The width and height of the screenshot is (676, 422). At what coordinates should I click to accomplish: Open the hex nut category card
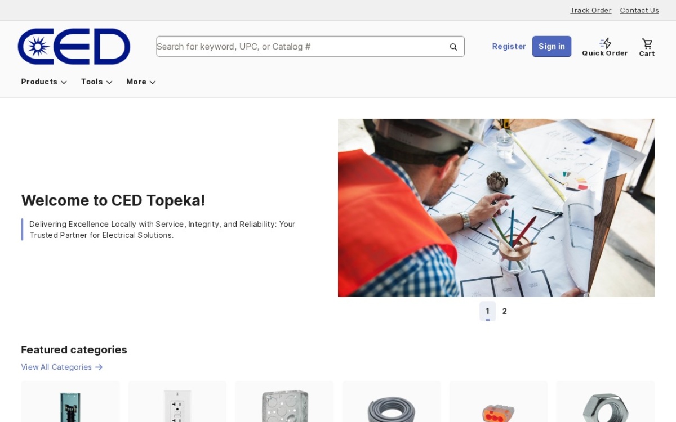click(x=605, y=402)
